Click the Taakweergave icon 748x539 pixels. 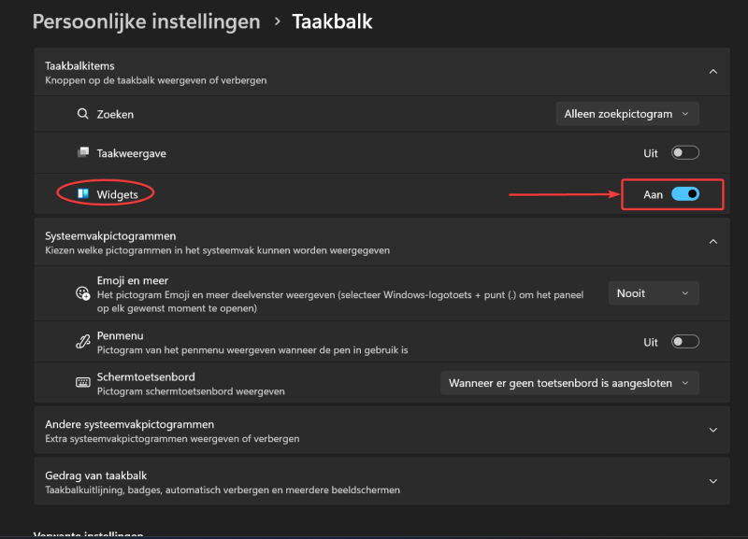tap(82, 153)
